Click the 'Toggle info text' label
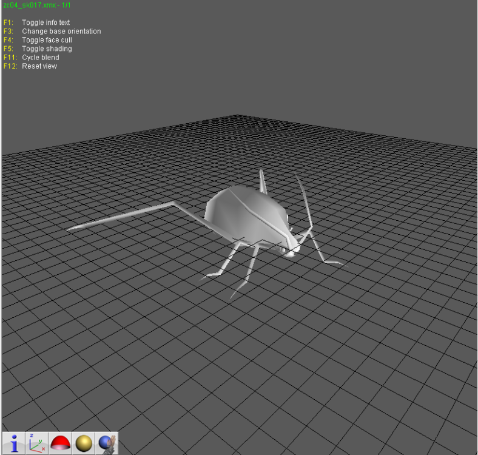Screen dimensions: 478x455 tap(46, 22)
